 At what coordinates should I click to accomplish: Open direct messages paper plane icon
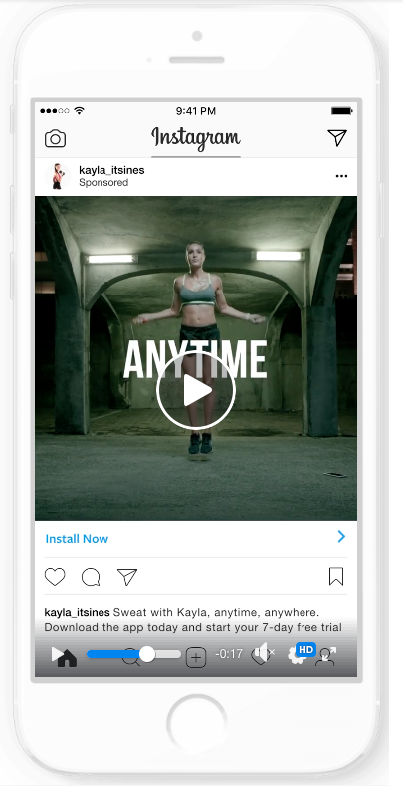[337, 138]
